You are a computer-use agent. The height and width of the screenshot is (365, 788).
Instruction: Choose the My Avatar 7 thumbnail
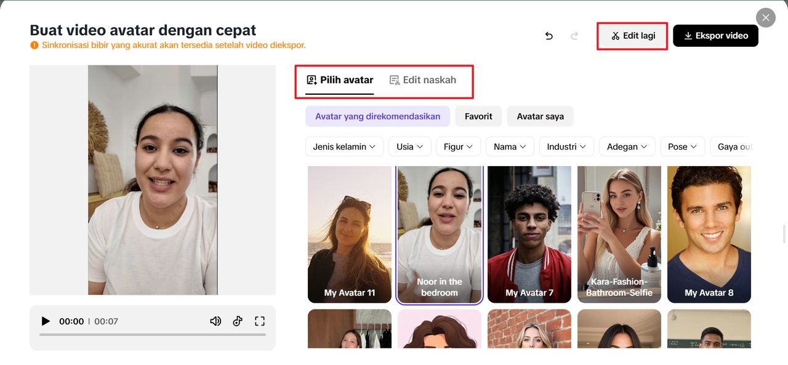tap(529, 235)
